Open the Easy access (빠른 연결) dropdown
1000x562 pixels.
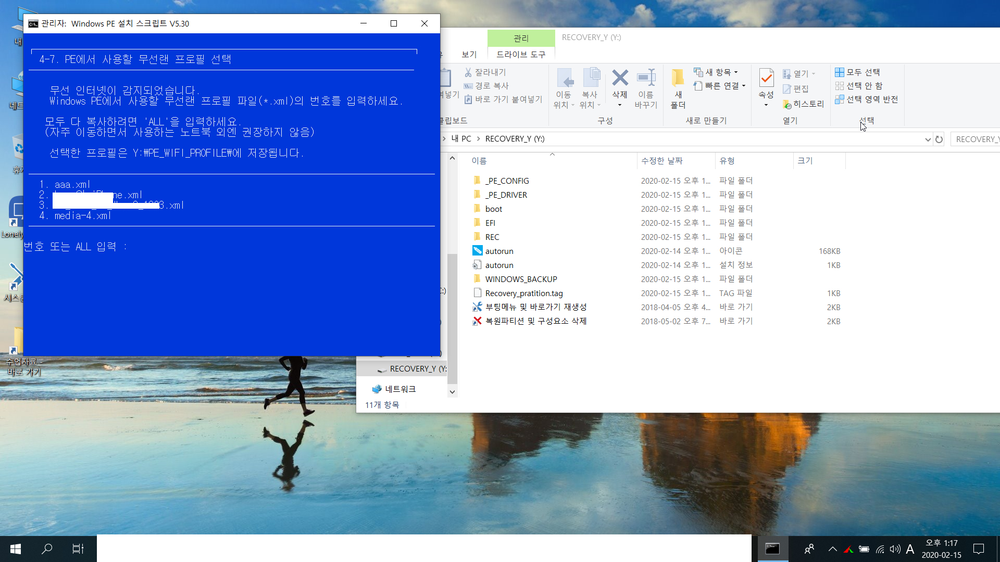(719, 86)
